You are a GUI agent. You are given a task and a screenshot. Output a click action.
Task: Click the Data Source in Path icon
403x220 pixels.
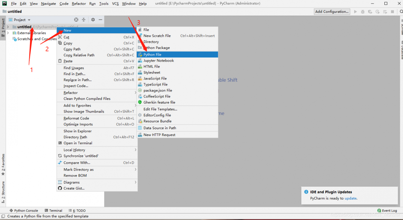pyautogui.click(x=140, y=128)
